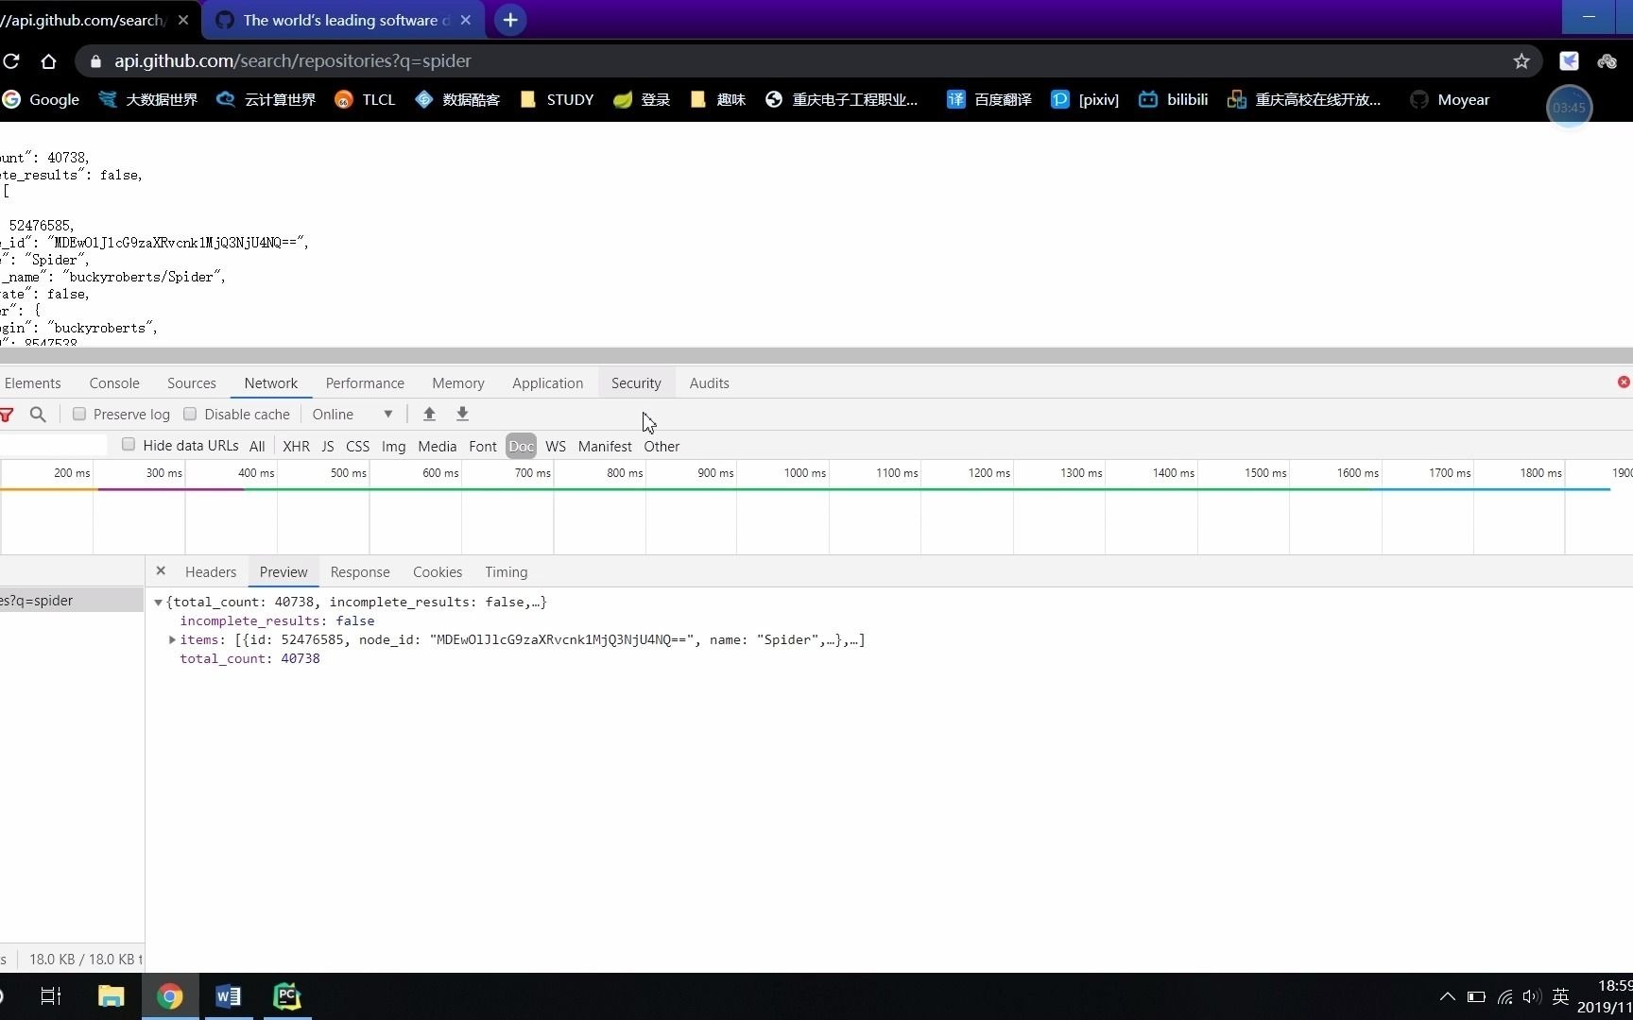This screenshot has height=1020, width=1633.
Task: Expand the items array in Preview
Action: click(x=172, y=639)
